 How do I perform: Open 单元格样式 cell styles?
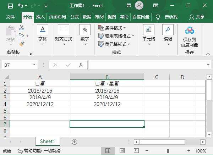[x=114, y=44]
